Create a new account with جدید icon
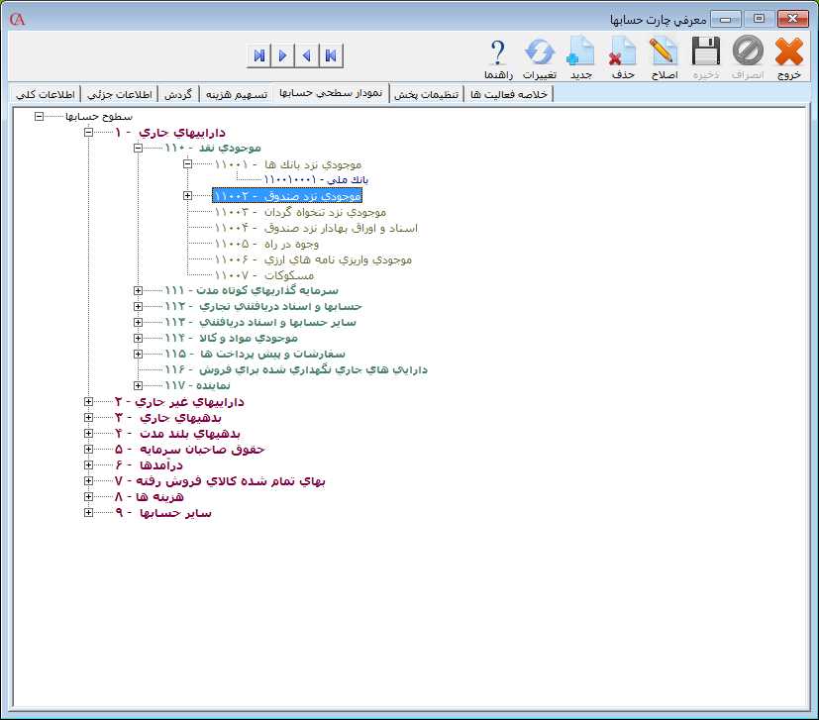This screenshot has height=720, width=819. pyautogui.click(x=580, y=57)
